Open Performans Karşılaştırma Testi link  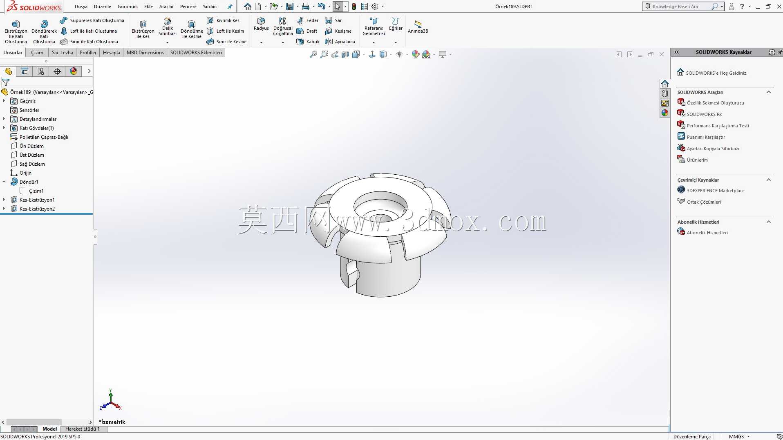tap(713, 125)
